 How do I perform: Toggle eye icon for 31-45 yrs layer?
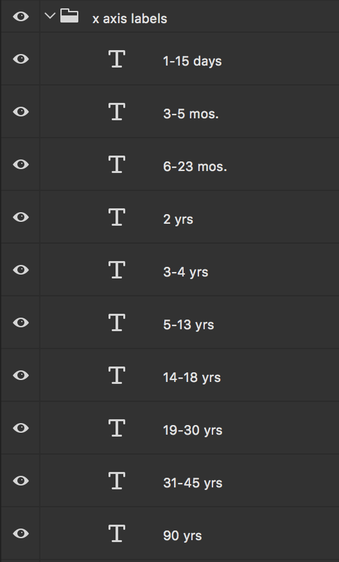coord(21,480)
